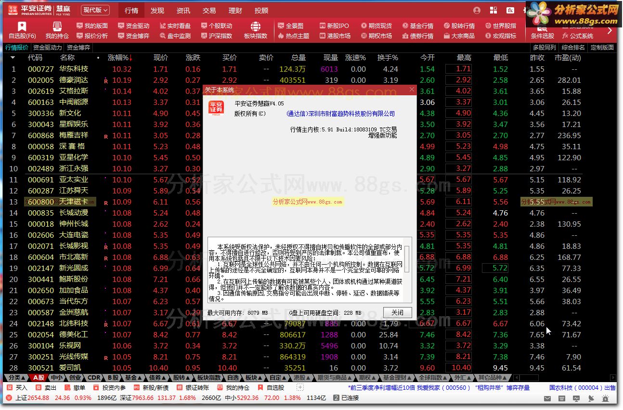The width and height of the screenshot is (623, 410).
Task: Open 期货现货 quotes
Action: (376, 26)
